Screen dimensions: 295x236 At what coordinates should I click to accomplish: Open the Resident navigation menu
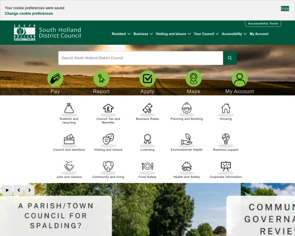(118, 34)
